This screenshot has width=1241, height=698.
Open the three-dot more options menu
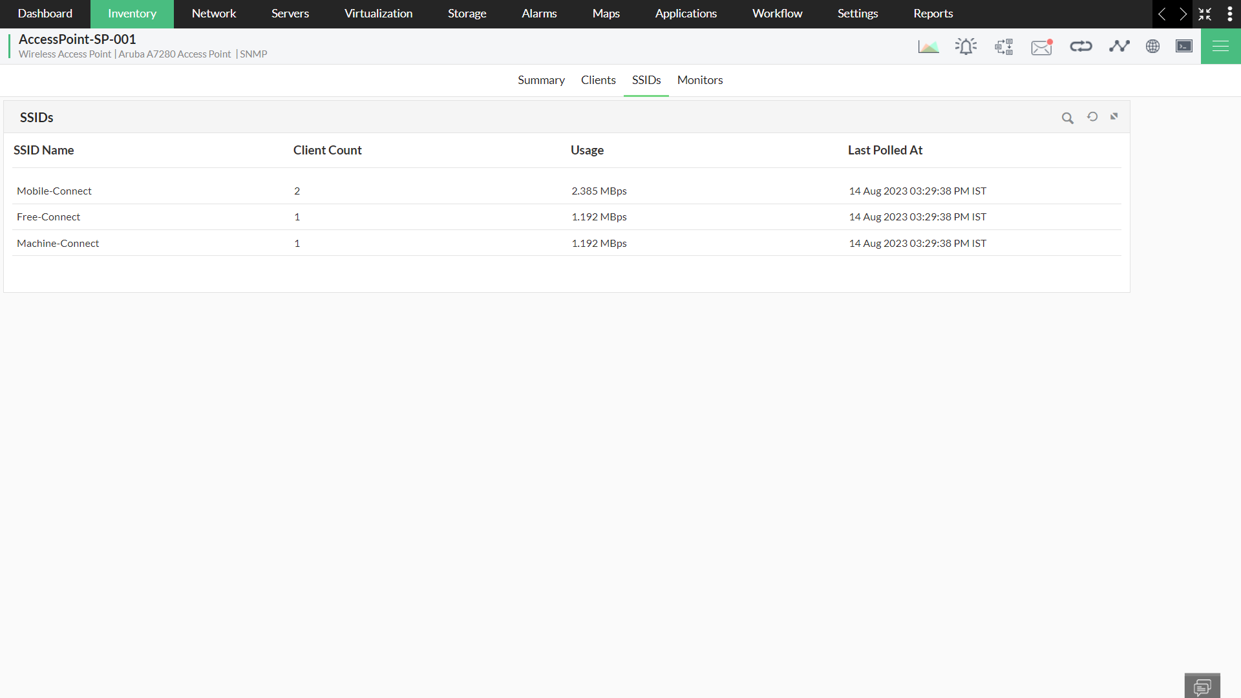click(x=1229, y=14)
